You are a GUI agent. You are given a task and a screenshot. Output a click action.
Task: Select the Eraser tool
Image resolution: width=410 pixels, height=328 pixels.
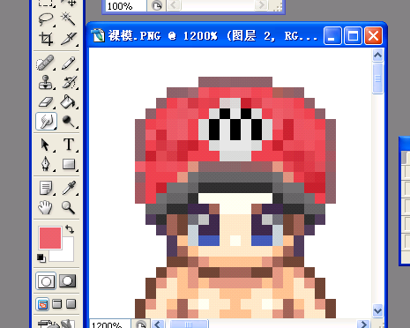point(46,101)
